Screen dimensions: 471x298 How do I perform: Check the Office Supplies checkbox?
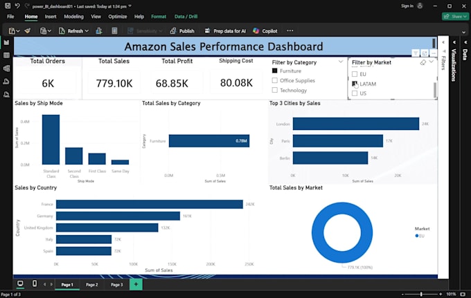[x=274, y=80]
